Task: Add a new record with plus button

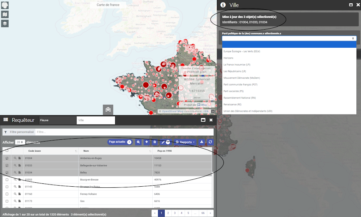Action: click(x=147, y=142)
